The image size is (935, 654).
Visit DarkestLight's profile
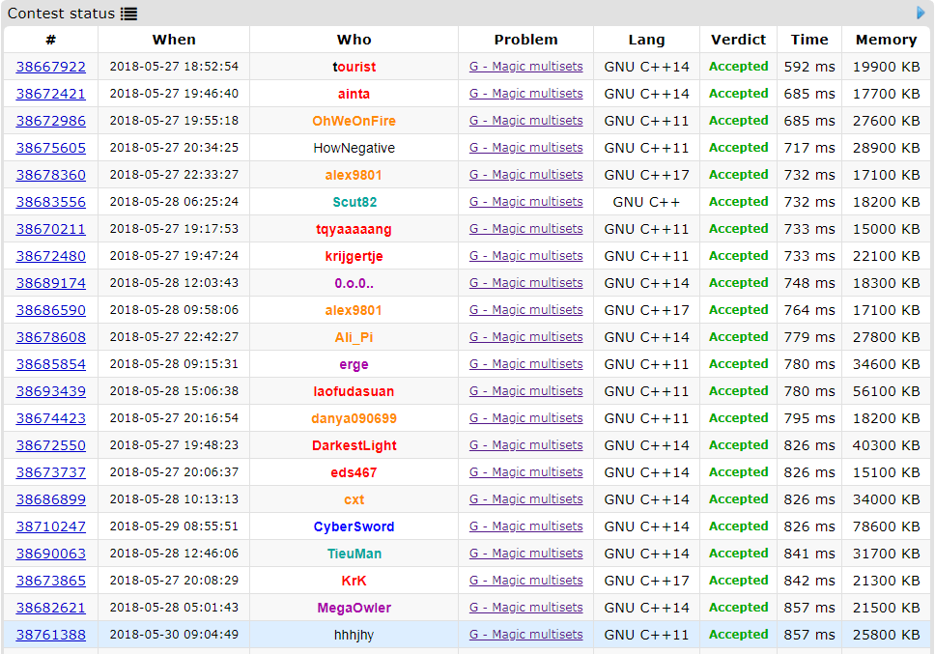tap(354, 445)
